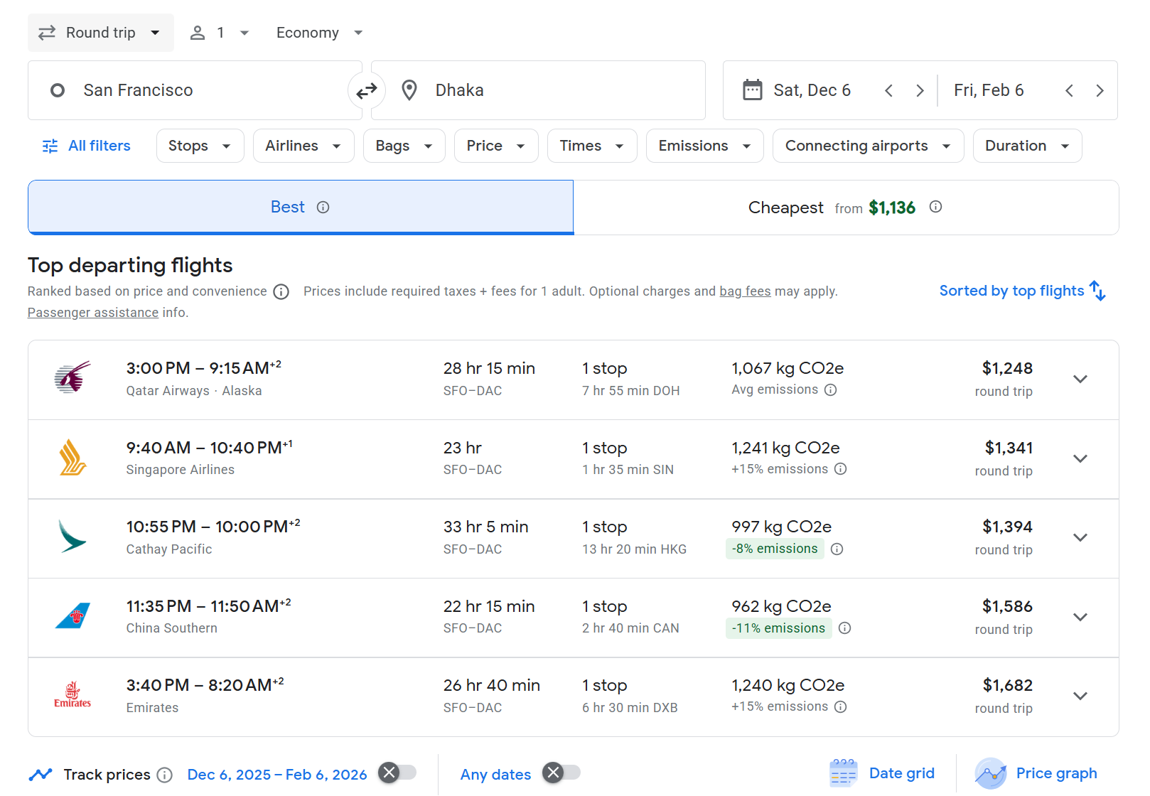This screenshot has height=796, width=1150.
Task: Show -11% emissions info icon
Action: tap(845, 628)
